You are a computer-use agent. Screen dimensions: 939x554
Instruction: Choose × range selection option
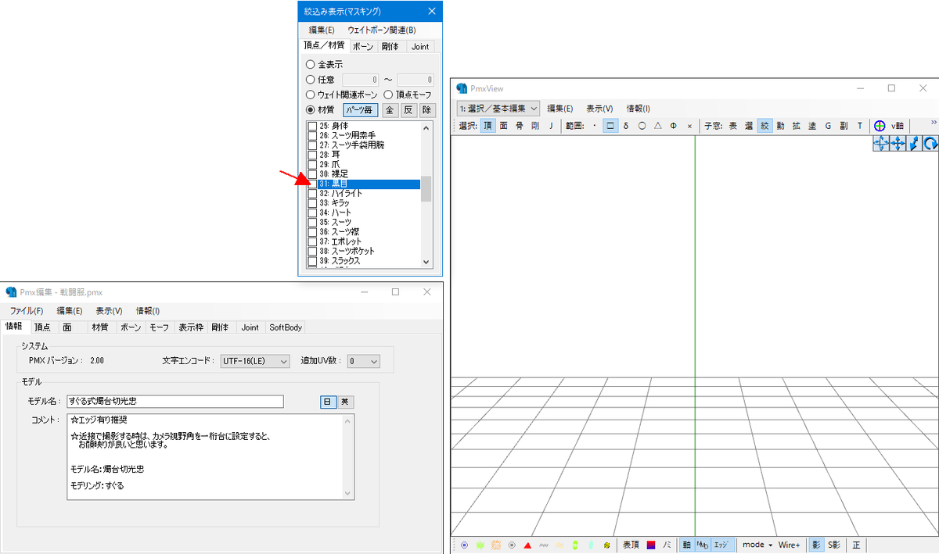click(x=689, y=125)
